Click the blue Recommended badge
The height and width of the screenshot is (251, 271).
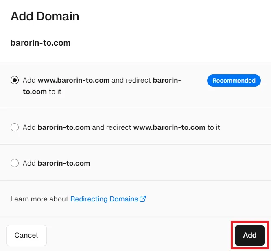pyautogui.click(x=234, y=81)
